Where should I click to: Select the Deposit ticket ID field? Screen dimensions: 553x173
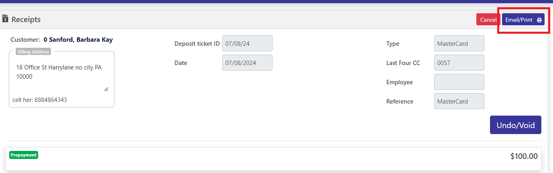247,43
